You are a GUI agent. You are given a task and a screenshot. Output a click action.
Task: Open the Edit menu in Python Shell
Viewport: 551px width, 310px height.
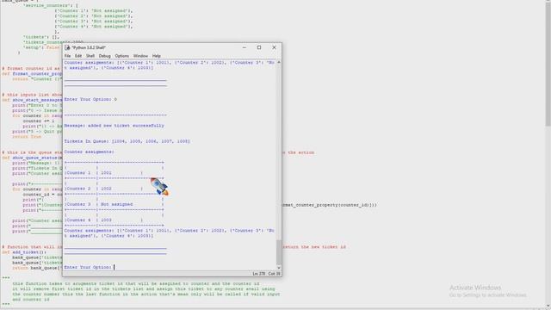click(78, 56)
